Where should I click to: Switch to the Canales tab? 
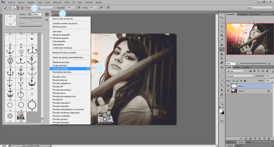pos(237,67)
